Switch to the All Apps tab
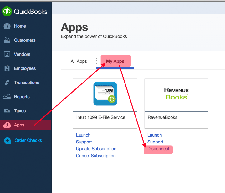Screen dimensions: 225x193 (79, 61)
